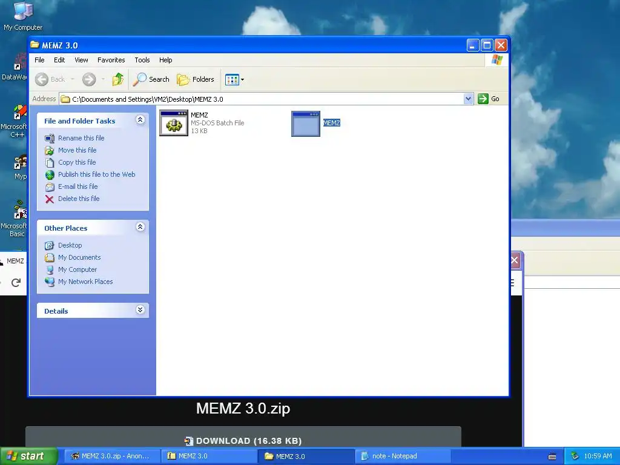Click the Start button

pyautogui.click(x=28, y=456)
